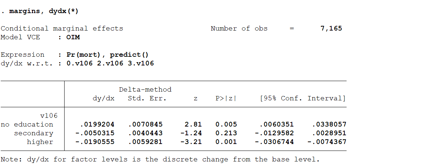Click the secondary standard error .0040443
The height and width of the screenshot is (168, 421).
pyautogui.click(x=145, y=133)
